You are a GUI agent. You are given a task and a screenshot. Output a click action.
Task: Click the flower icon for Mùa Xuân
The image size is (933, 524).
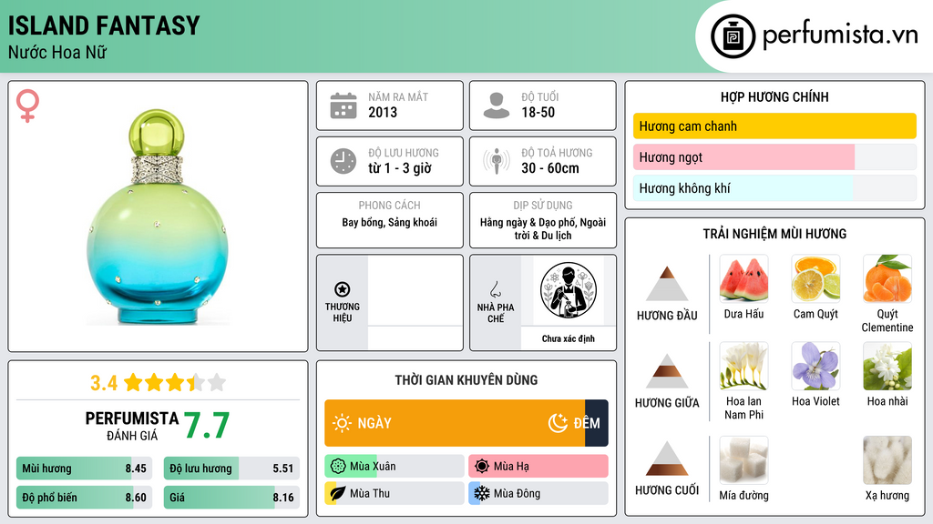338,466
